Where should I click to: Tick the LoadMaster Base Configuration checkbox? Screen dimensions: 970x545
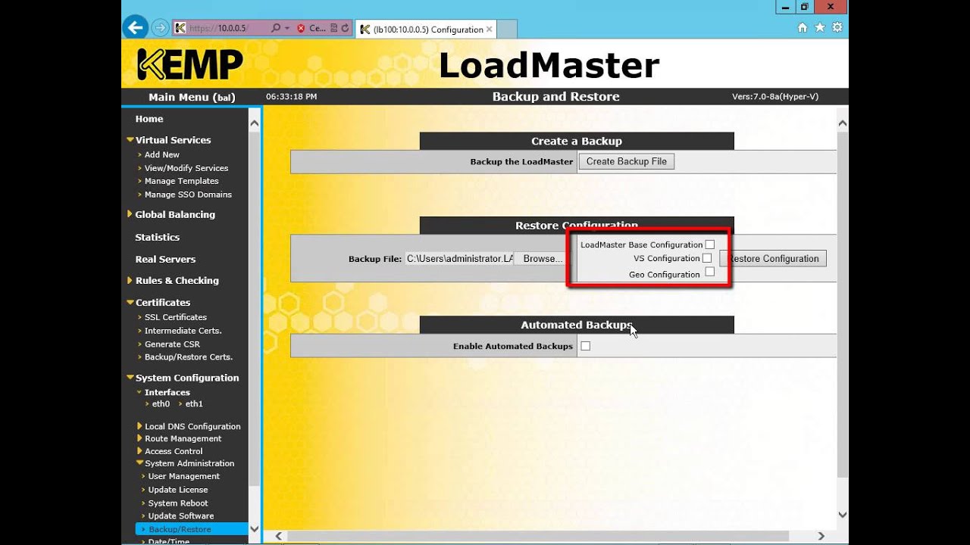[x=710, y=244]
